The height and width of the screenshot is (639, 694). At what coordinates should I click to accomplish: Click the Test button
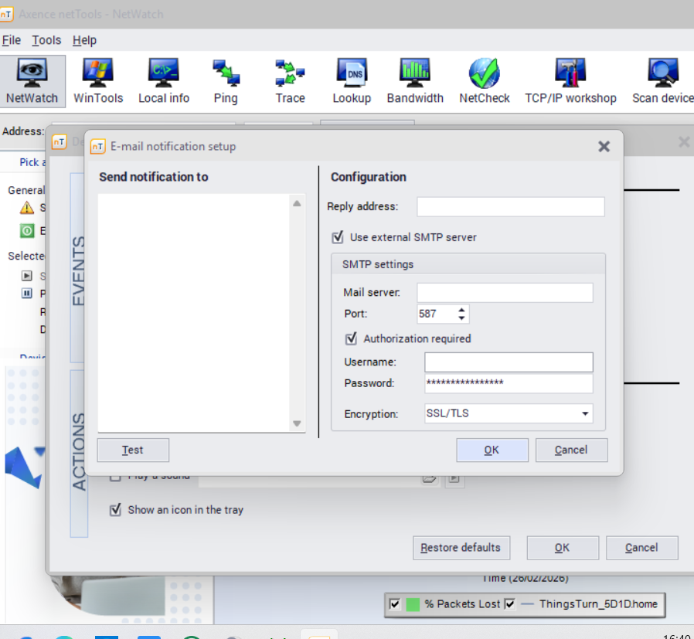[133, 450]
